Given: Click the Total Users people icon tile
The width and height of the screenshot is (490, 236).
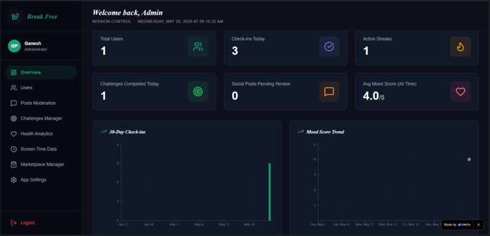Looking at the screenshot, I should (x=198, y=47).
